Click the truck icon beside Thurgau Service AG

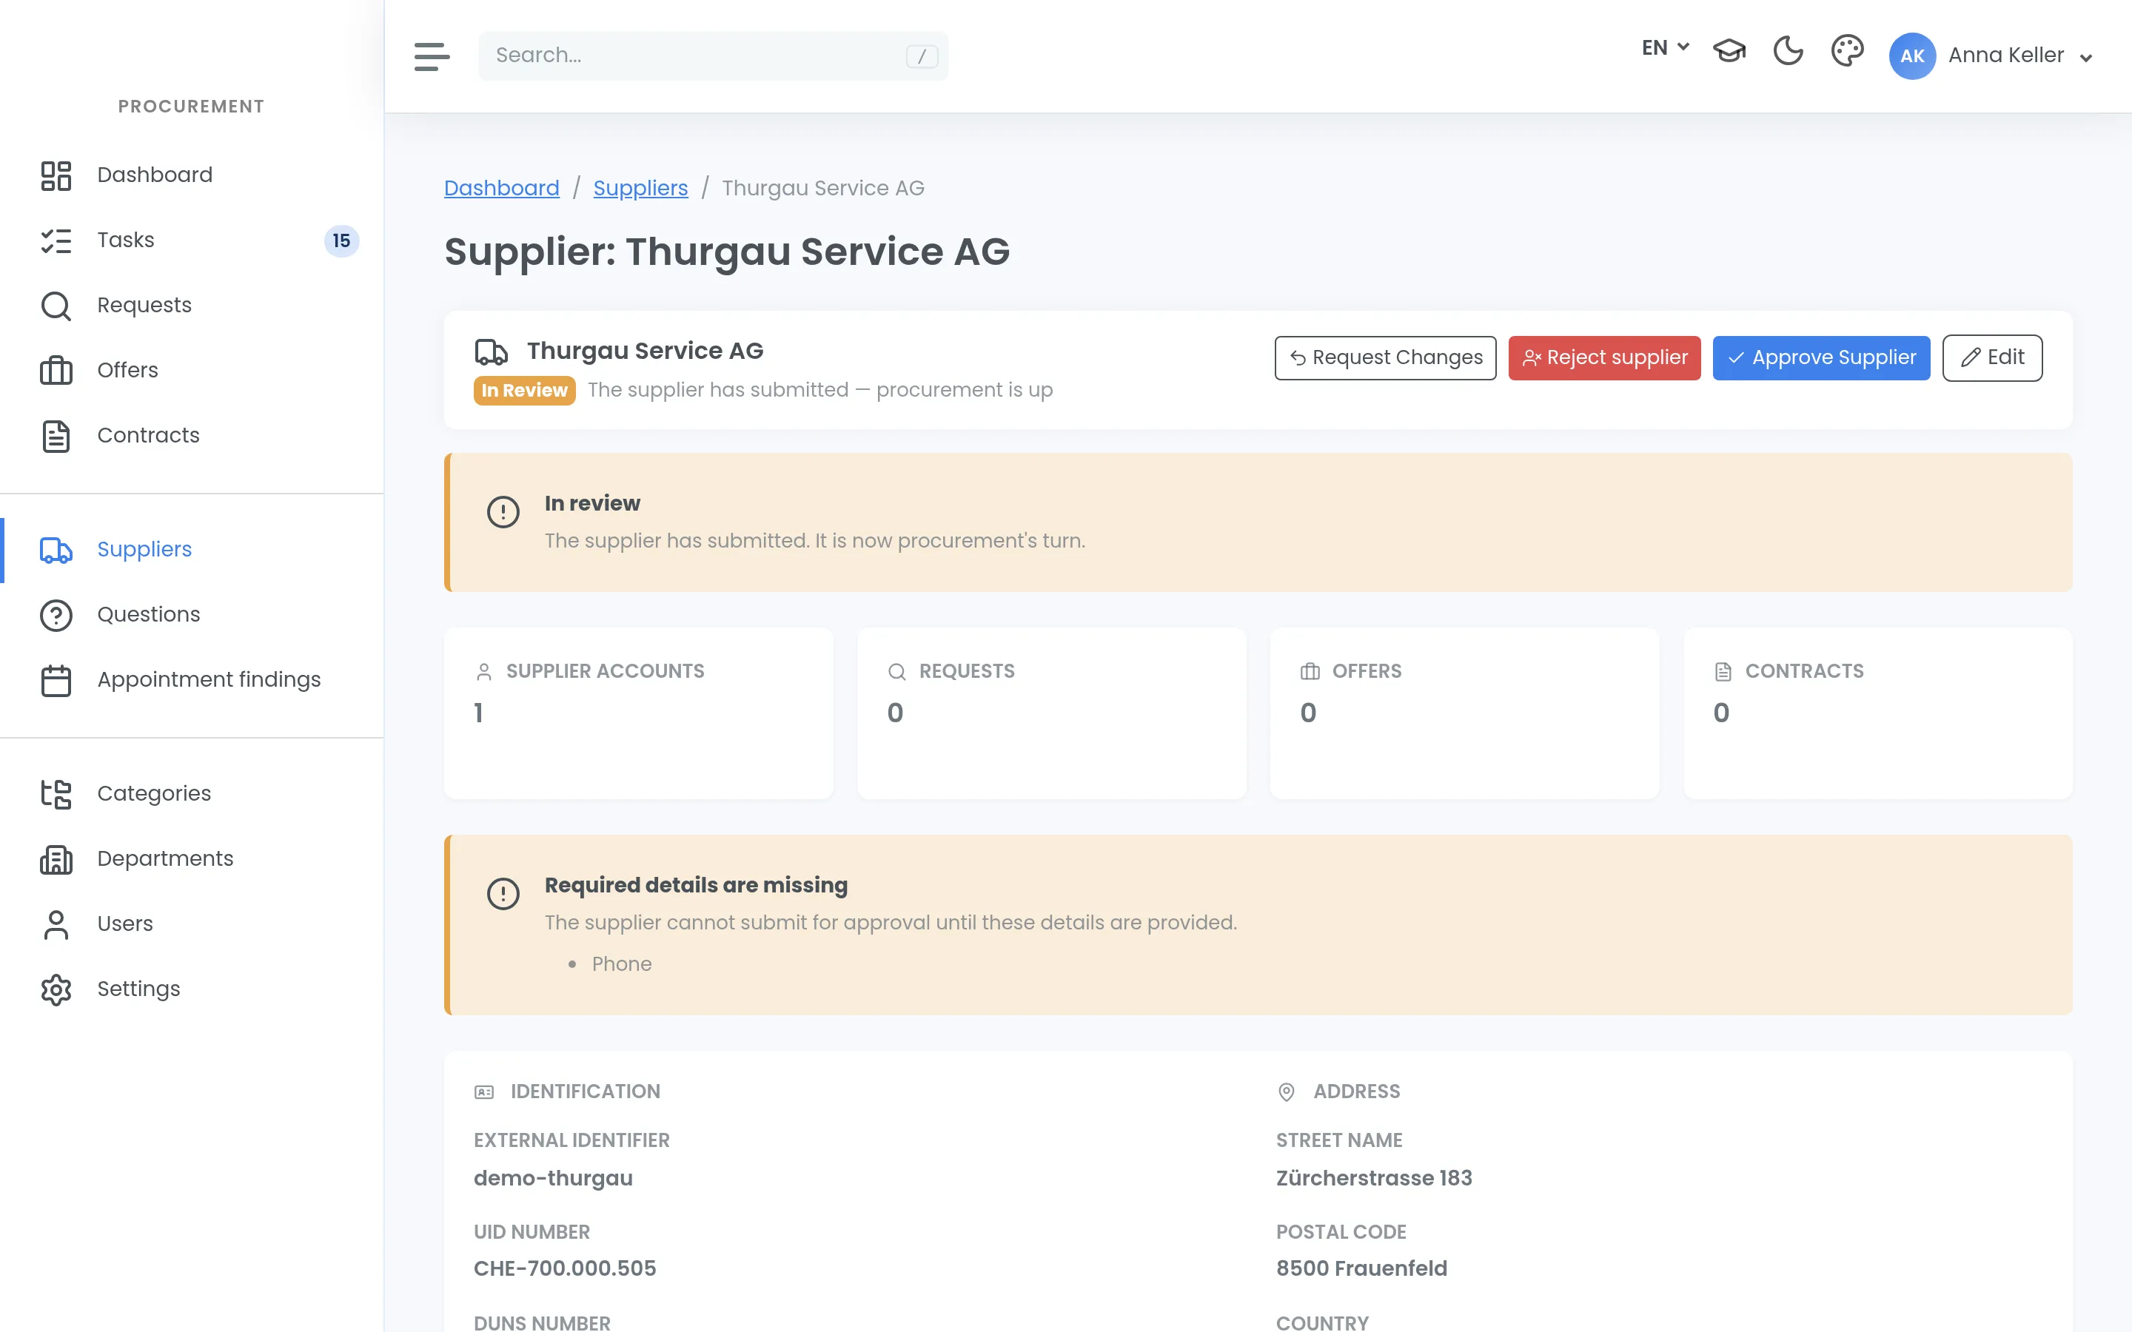[491, 351]
